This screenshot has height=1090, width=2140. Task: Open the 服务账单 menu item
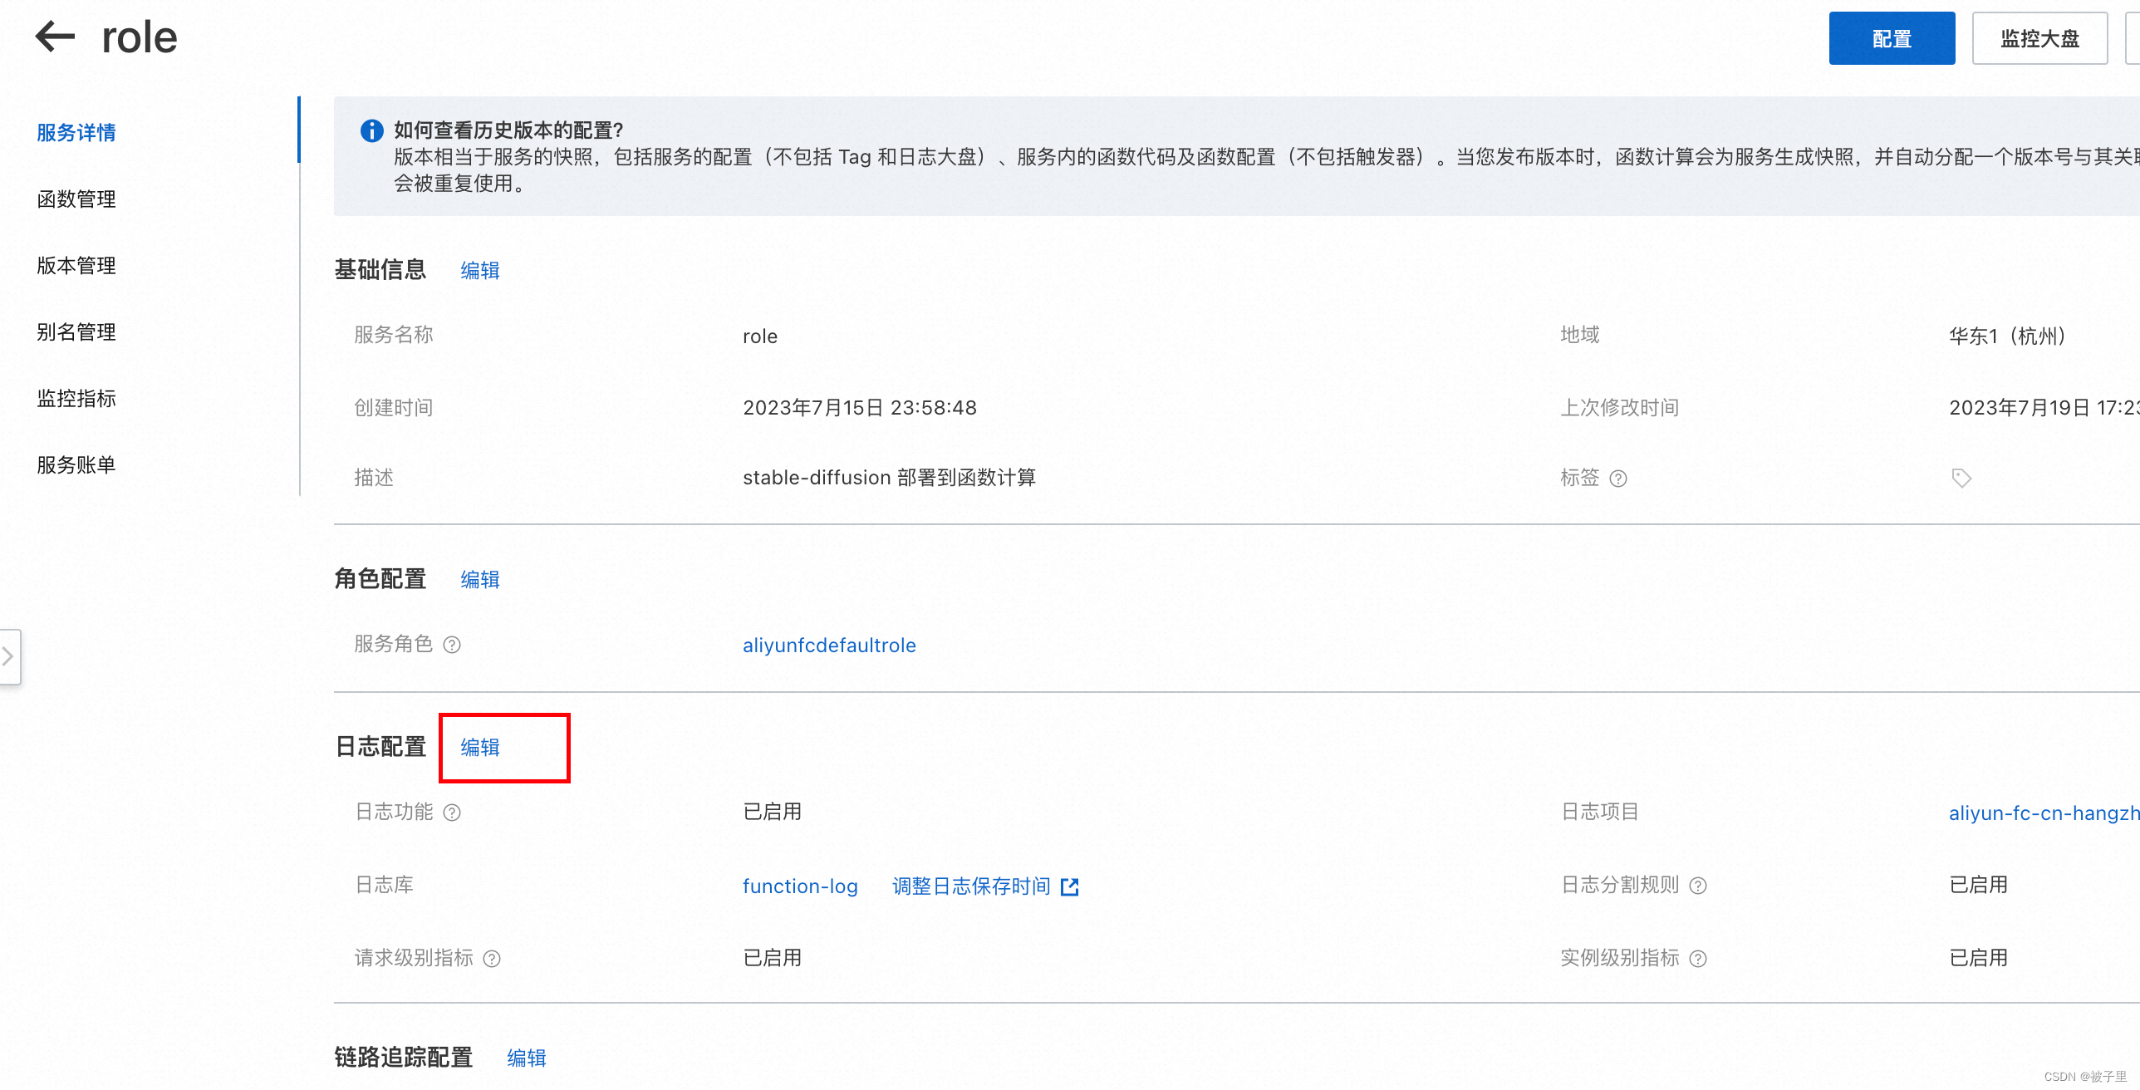point(76,464)
